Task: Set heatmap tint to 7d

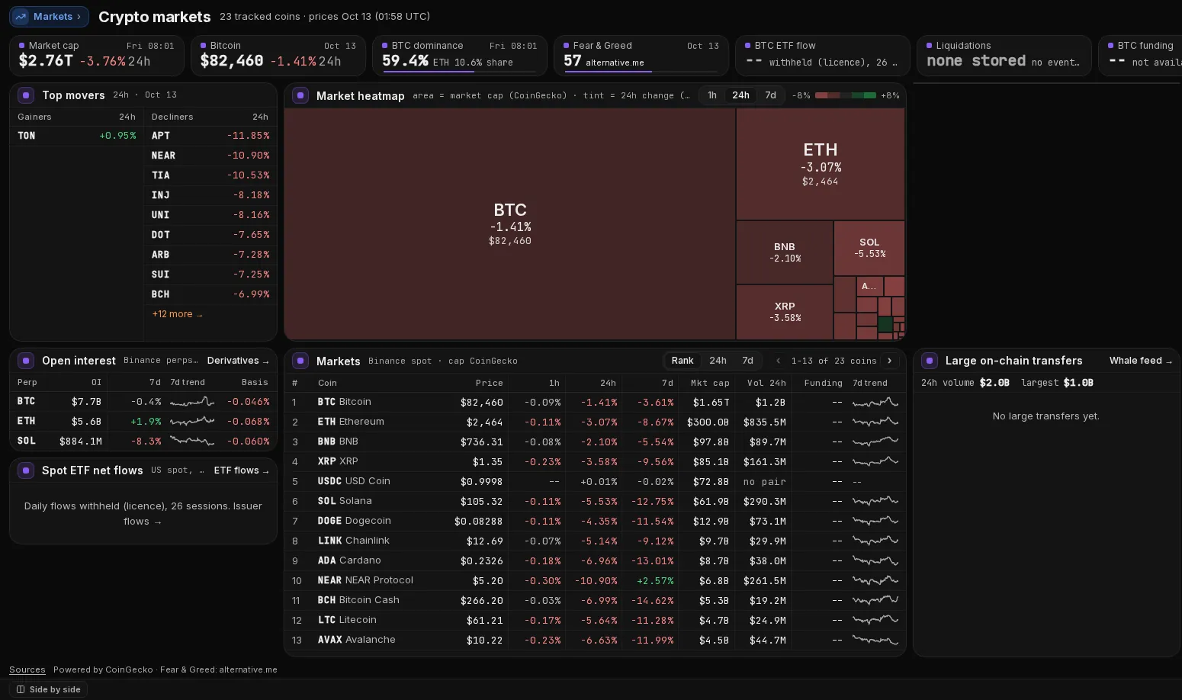Action: click(x=770, y=95)
